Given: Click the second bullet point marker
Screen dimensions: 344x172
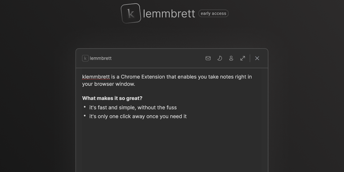Looking at the screenshot, I should 85,116.
